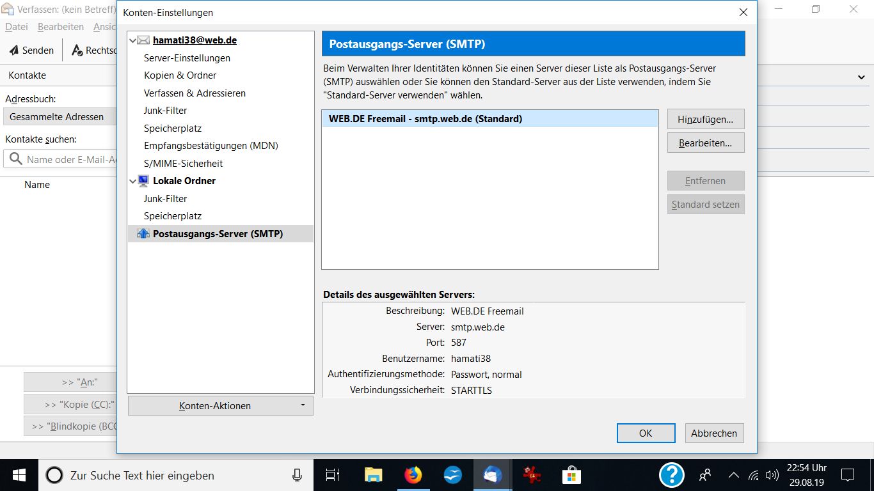The height and width of the screenshot is (491, 874).
Task: Cancel the dialog with Abbrechen
Action: pyautogui.click(x=714, y=433)
